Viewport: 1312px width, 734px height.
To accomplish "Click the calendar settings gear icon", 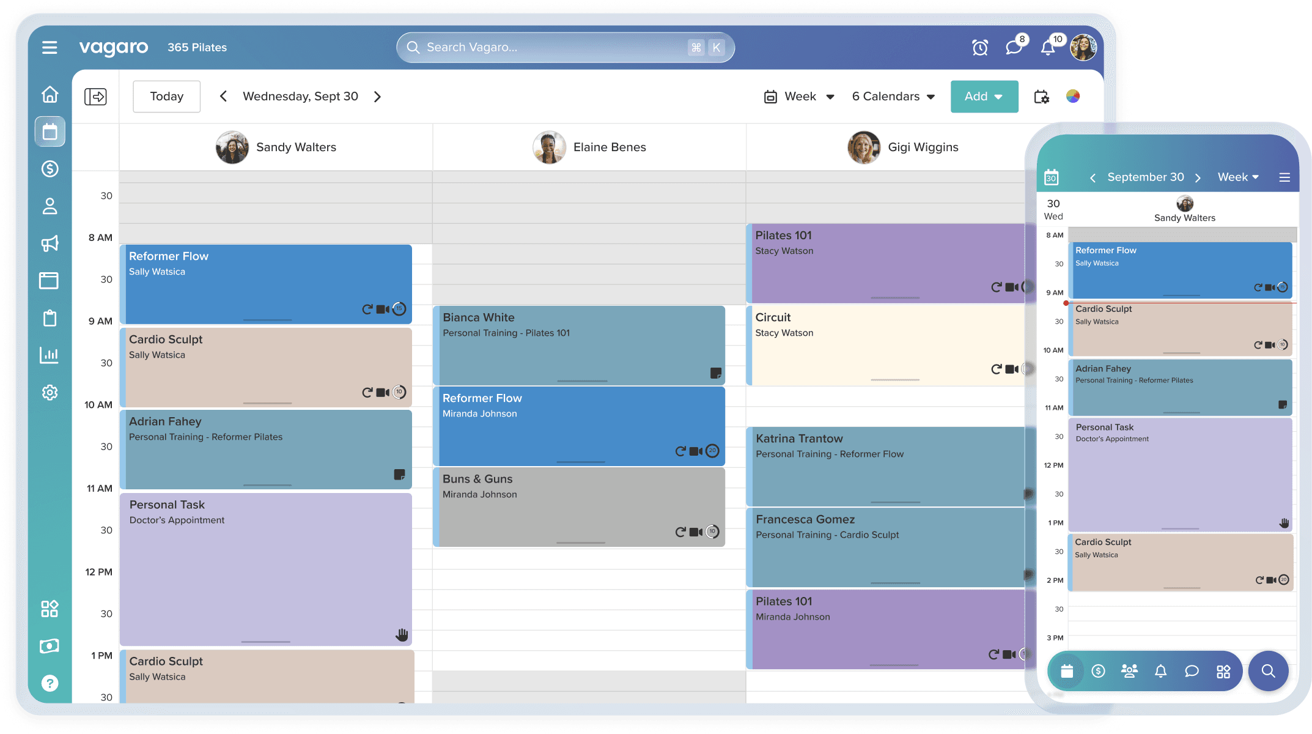I will (1041, 97).
